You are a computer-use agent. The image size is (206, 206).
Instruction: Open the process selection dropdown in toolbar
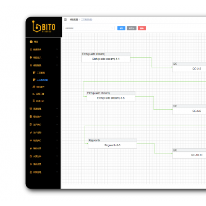[89, 28]
